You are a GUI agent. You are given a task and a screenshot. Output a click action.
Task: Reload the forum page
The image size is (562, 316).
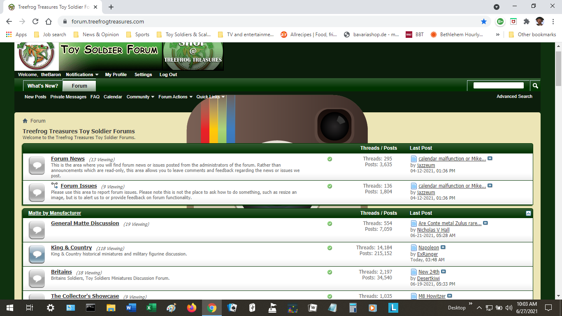pos(35,21)
